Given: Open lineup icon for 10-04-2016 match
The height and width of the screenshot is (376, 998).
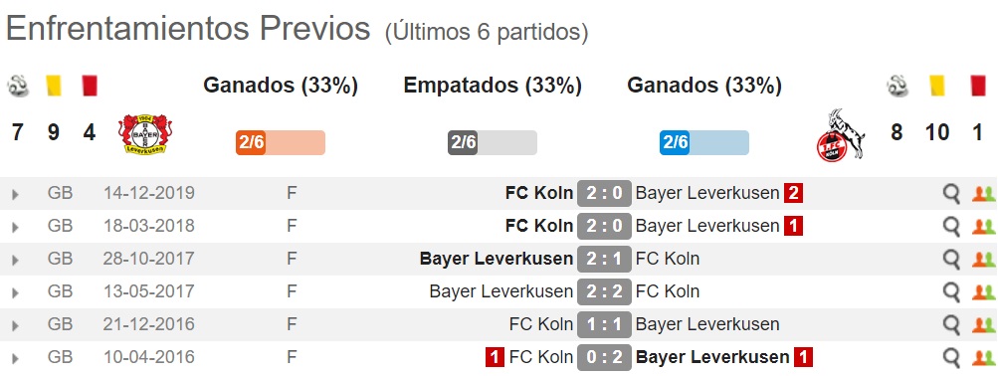Looking at the screenshot, I should pos(983,358).
